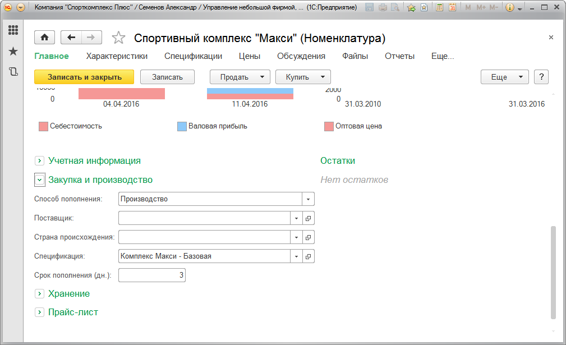This screenshot has width=566, height=345.
Task: Open the Спецификация dropdown arrow
Action: click(x=296, y=256)
